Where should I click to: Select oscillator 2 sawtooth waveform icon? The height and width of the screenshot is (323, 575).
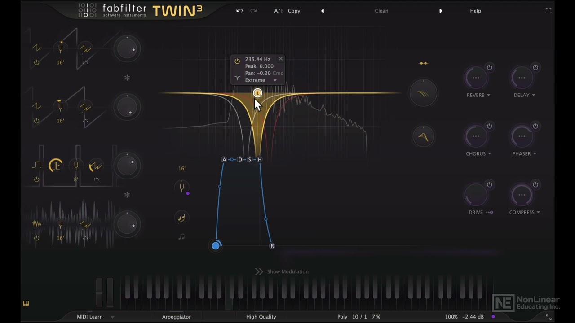click(36, 106)
